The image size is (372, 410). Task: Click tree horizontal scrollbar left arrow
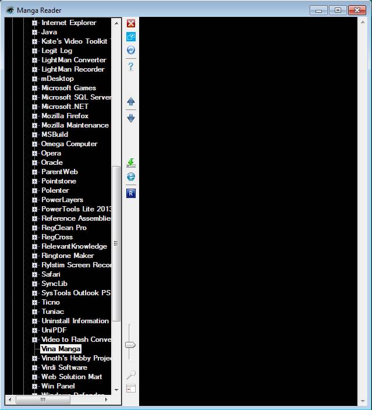click(x=10, y=400)
